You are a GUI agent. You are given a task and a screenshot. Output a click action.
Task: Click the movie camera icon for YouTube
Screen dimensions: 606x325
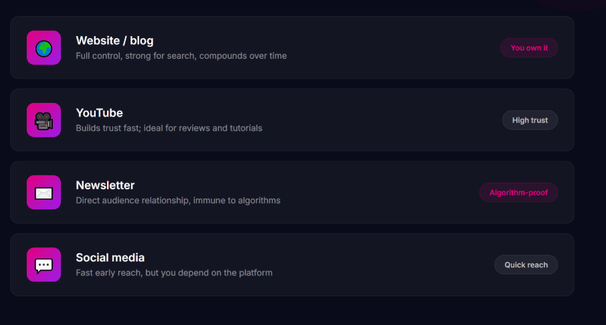coord(43,120)
